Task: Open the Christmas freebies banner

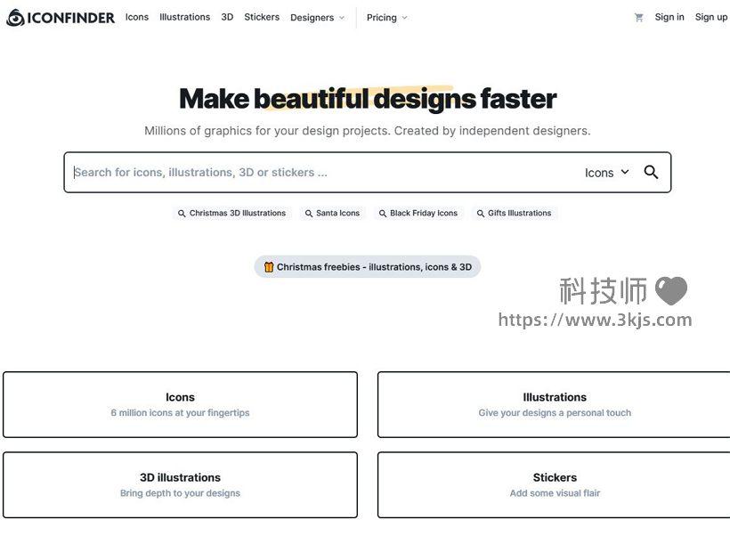Action: click(x=368, y=267)
